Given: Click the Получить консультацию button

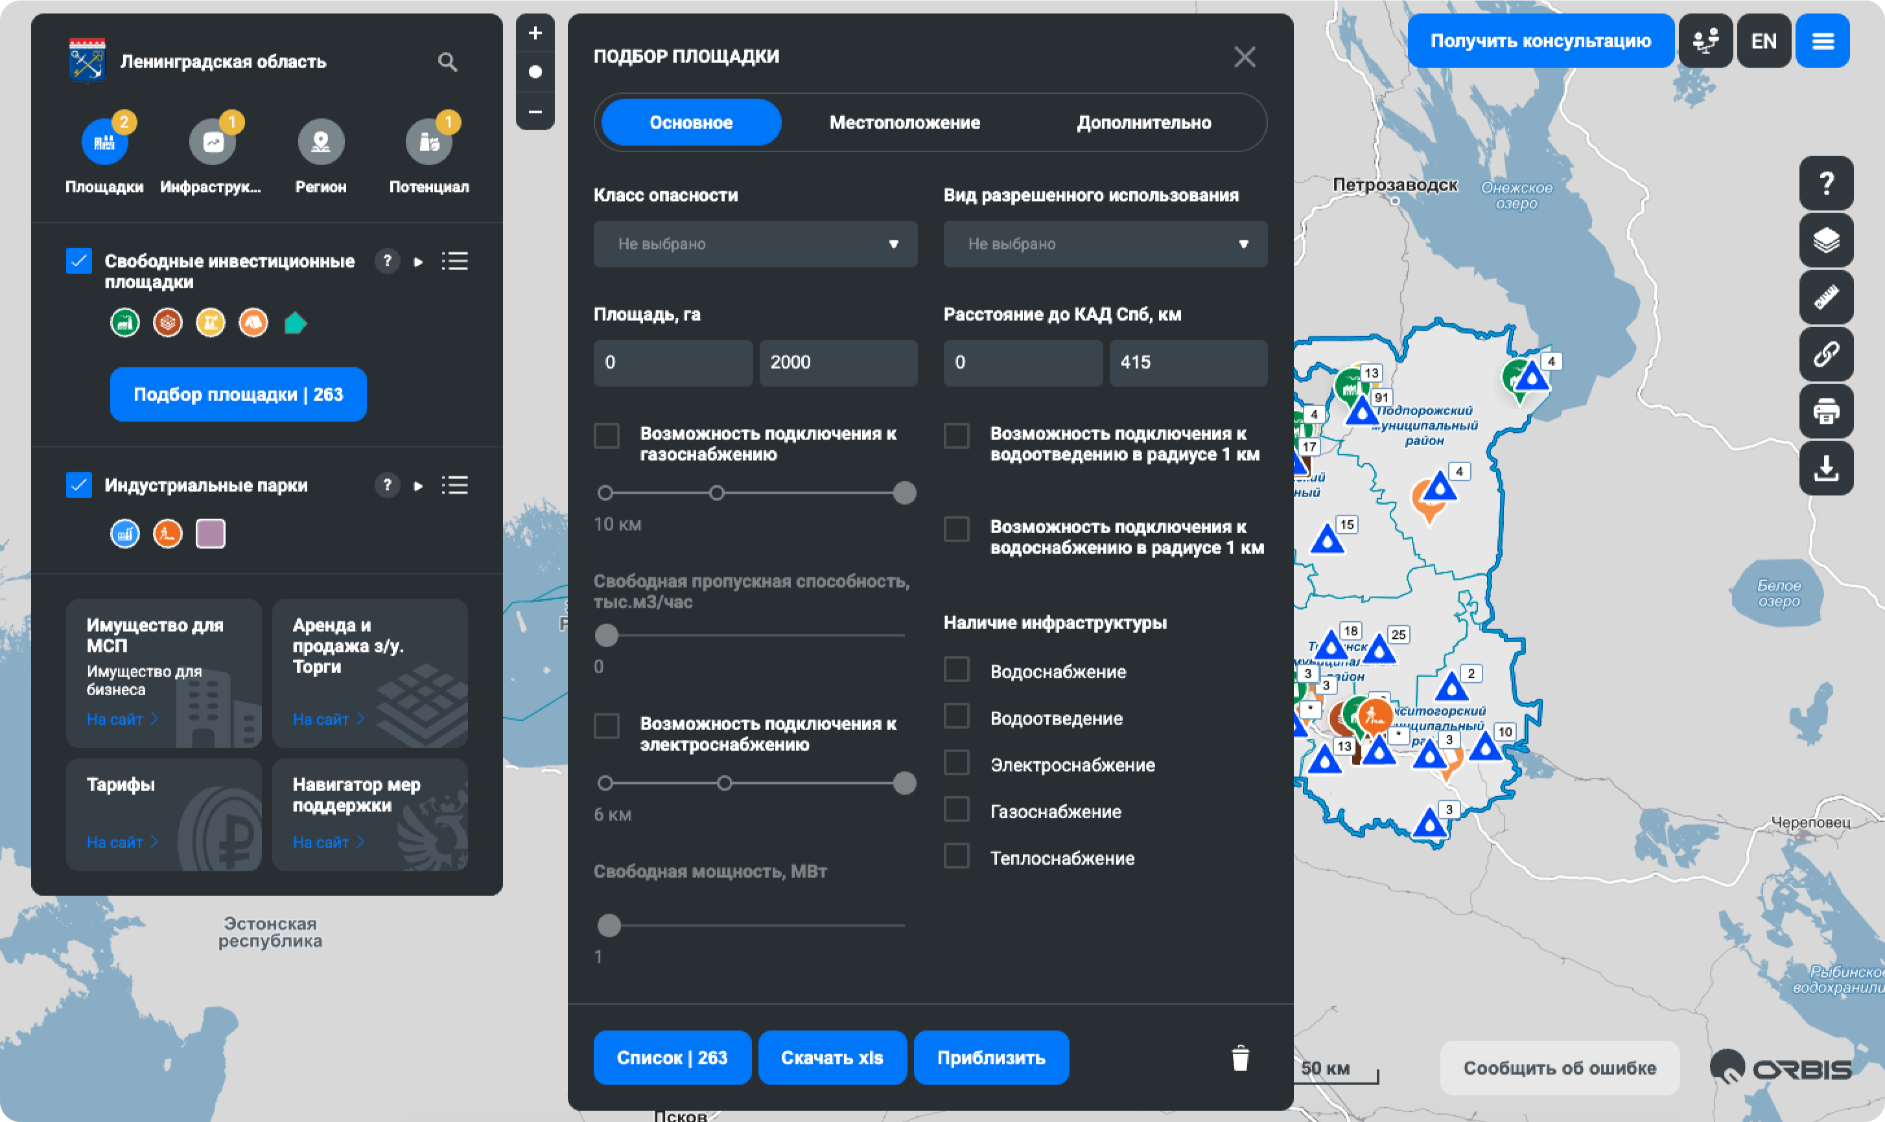Looking at the screenshot, I should [1540, 41].
